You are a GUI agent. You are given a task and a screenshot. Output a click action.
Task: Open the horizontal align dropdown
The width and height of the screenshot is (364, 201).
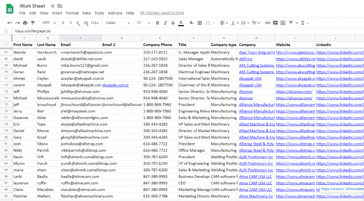click(x=224, y=23)
